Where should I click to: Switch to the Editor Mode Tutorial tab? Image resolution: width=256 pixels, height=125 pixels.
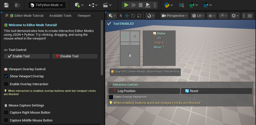pyautogui.click(x=24, y=16)
